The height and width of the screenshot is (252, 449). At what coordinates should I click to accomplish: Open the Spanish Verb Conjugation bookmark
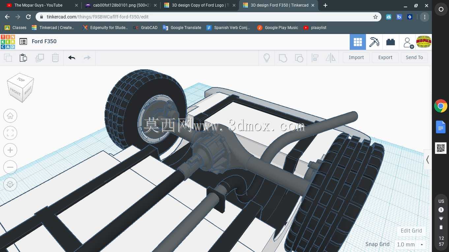click(x=228, y=28)
